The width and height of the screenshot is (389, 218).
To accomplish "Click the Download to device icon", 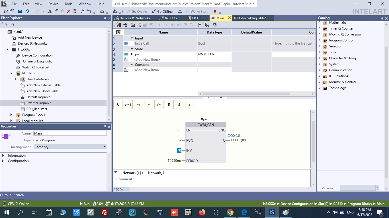I will click(180, 11).
